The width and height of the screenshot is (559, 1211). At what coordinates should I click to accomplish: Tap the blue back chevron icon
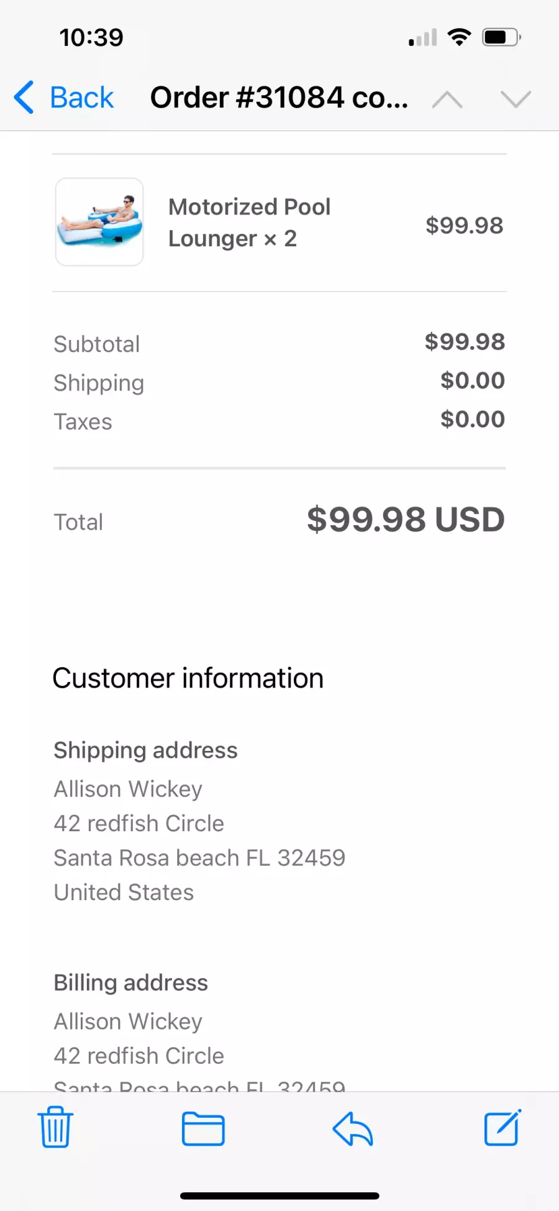click(24, 98)
